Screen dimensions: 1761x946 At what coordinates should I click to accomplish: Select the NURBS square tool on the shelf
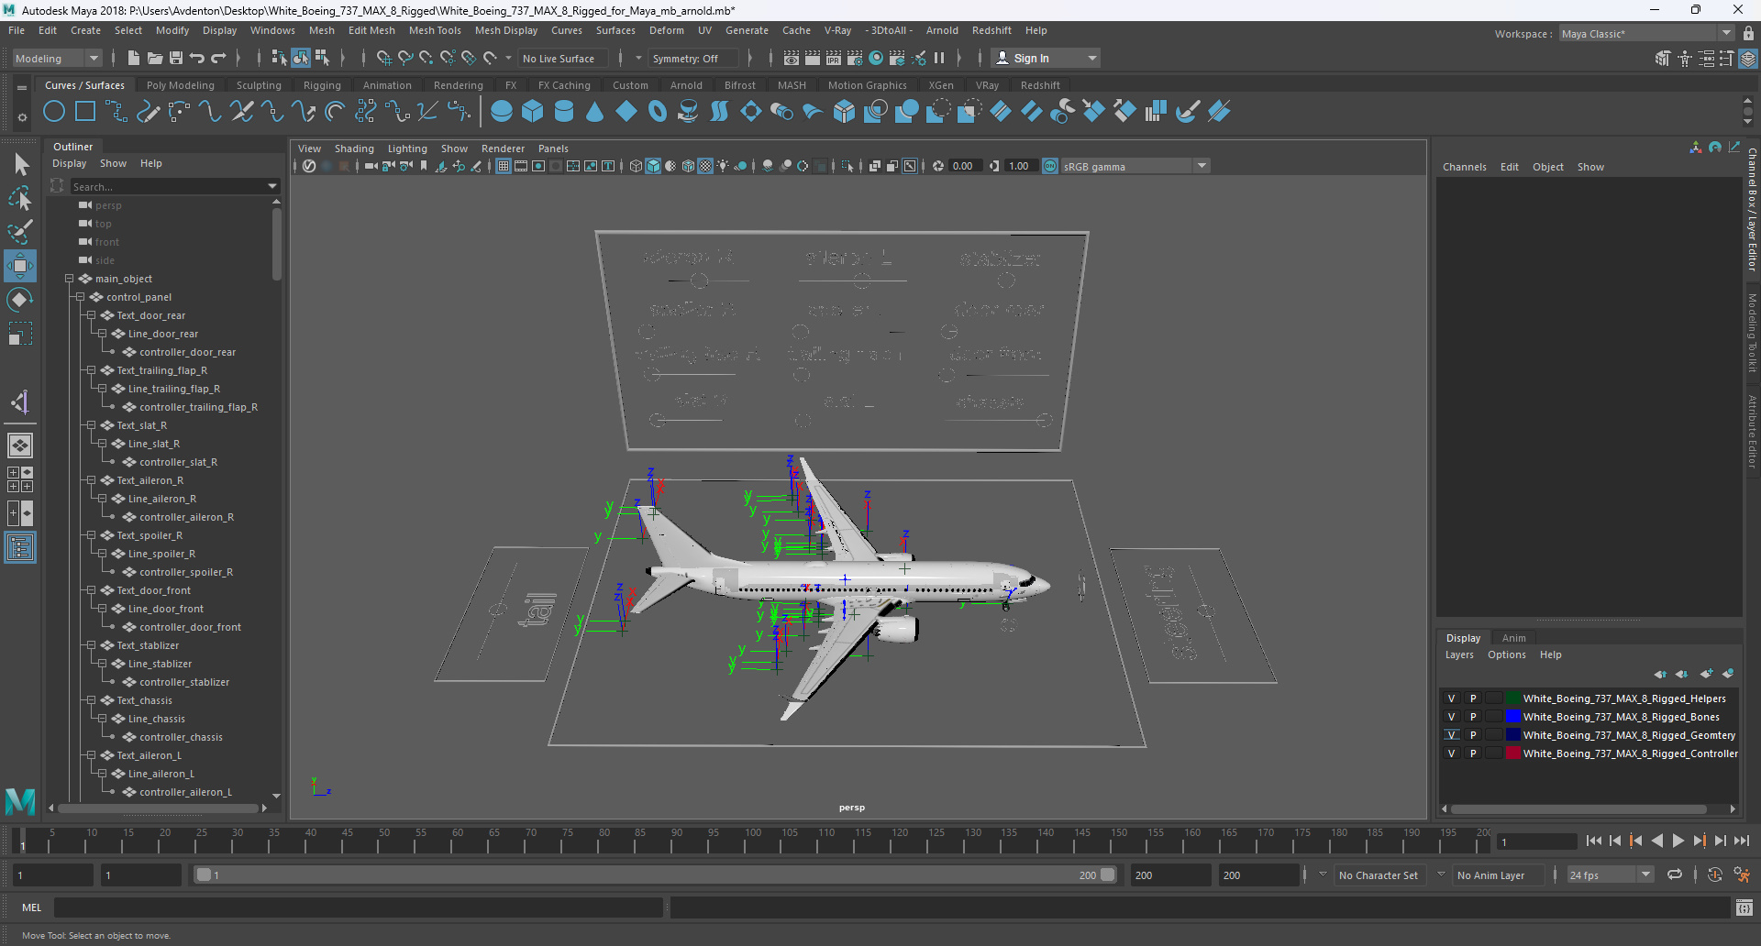85,112
